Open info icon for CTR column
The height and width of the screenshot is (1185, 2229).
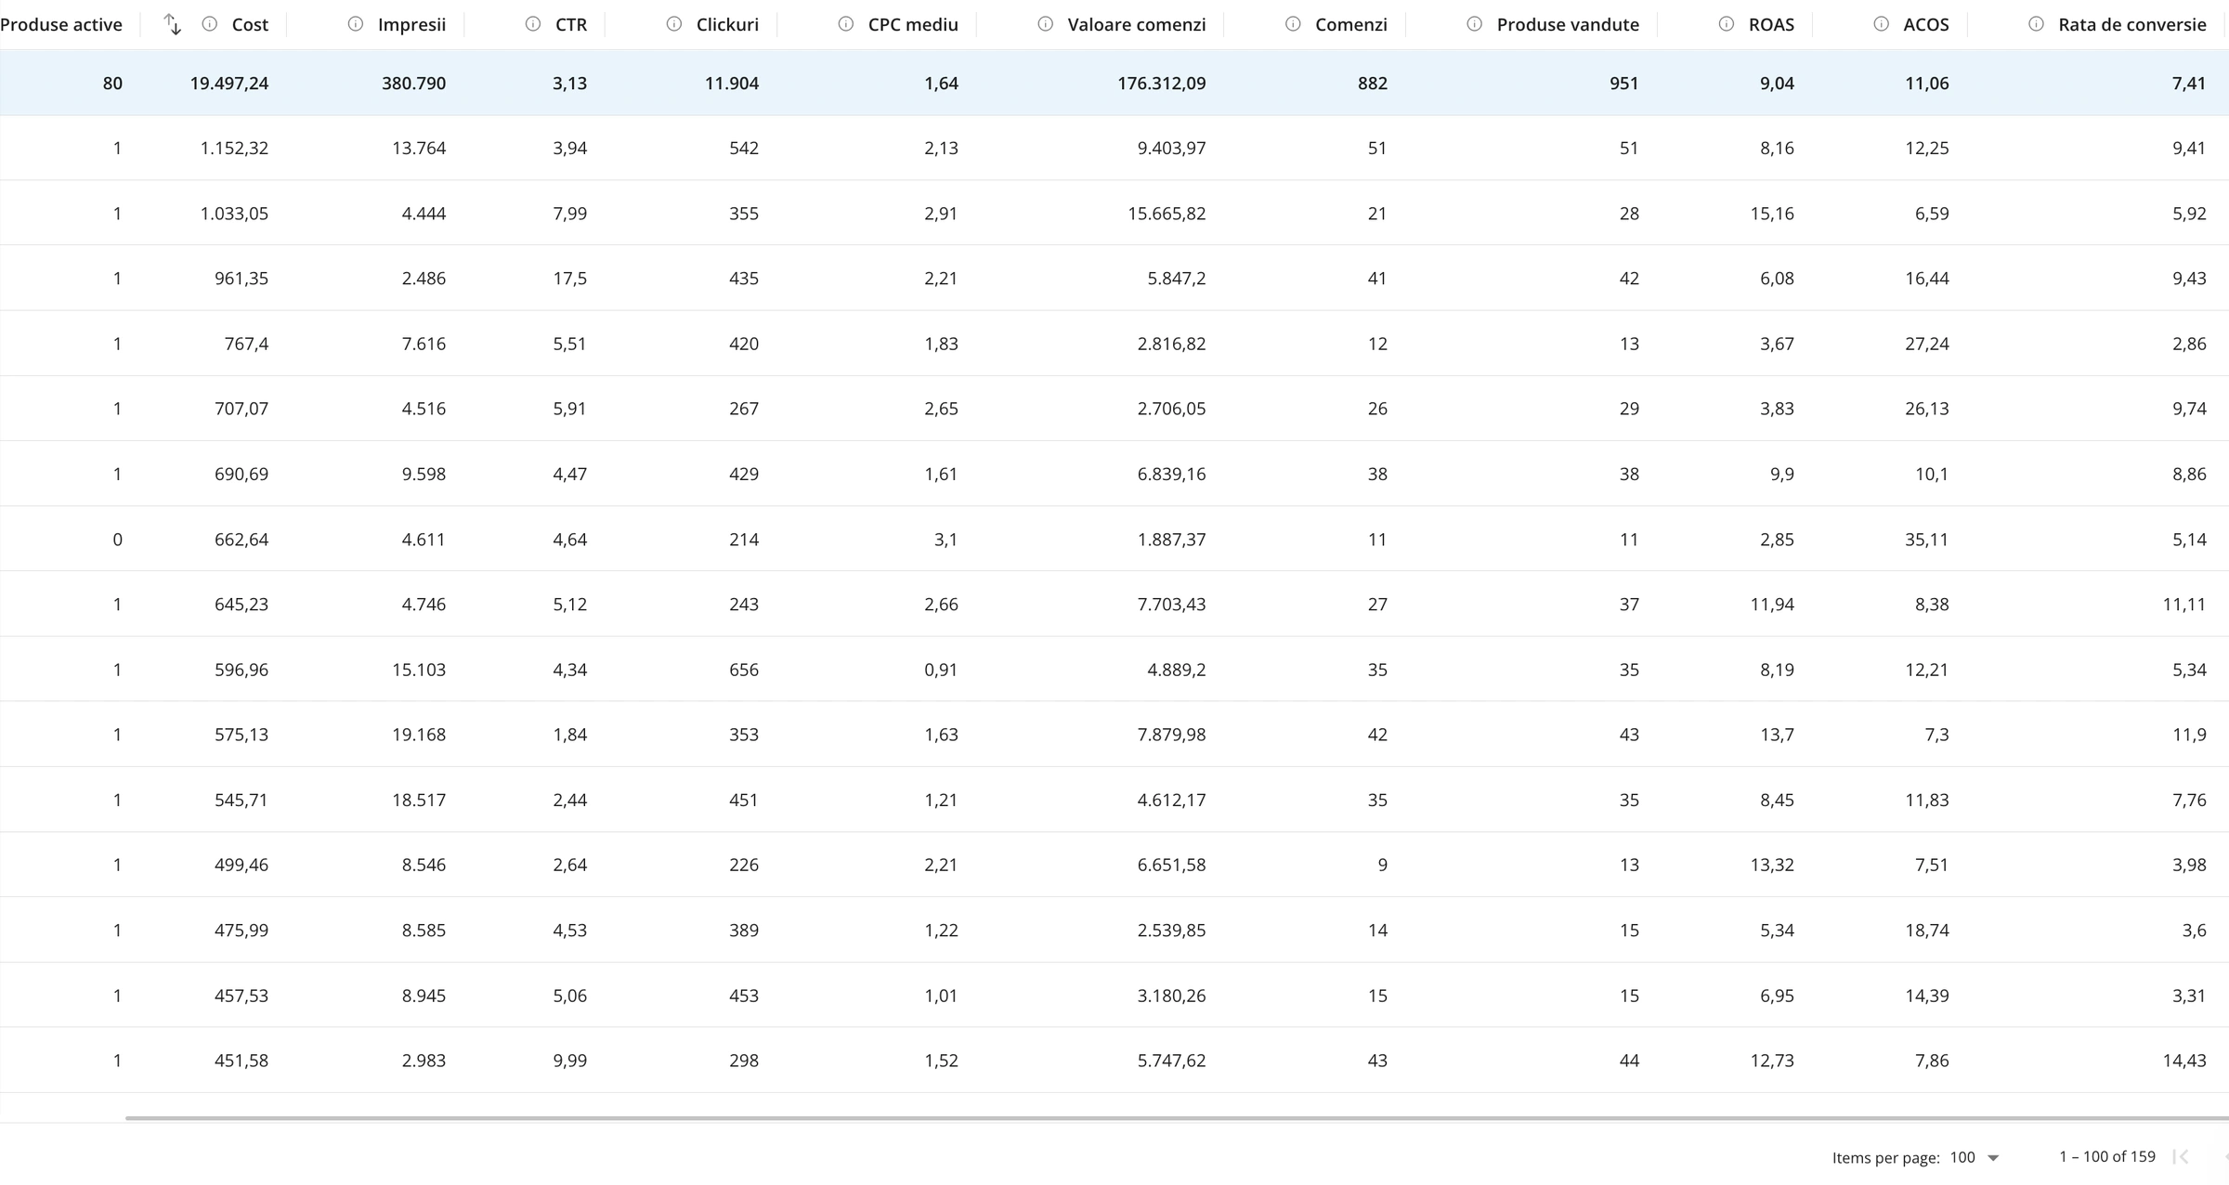pos(533,24)
